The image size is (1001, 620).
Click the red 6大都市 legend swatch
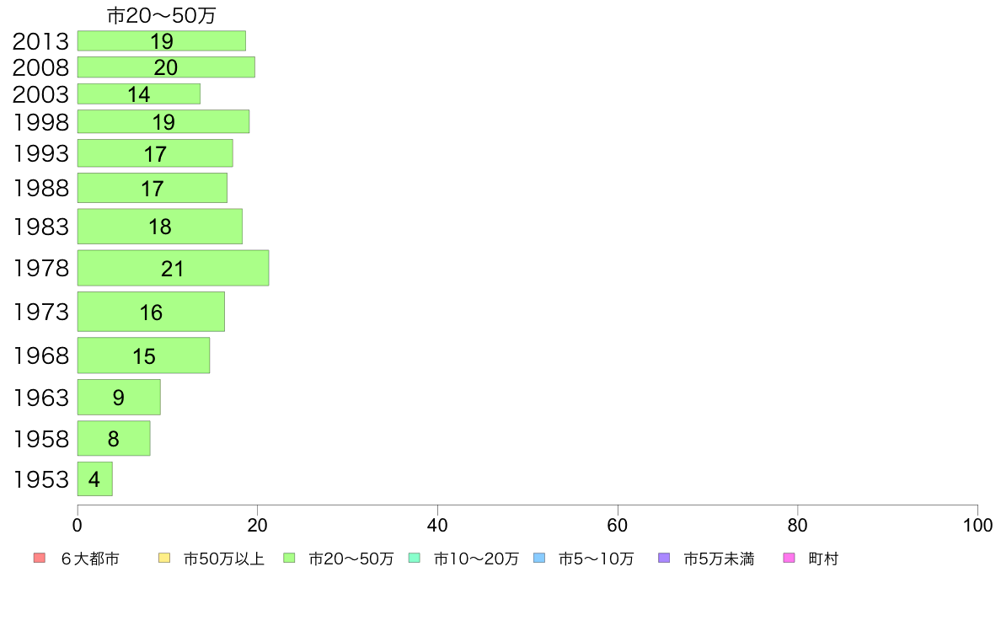coord(40,558)
